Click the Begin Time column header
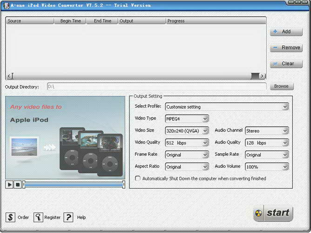The height and width of the screenshot is (233, 311). click(x=70, y=21)
